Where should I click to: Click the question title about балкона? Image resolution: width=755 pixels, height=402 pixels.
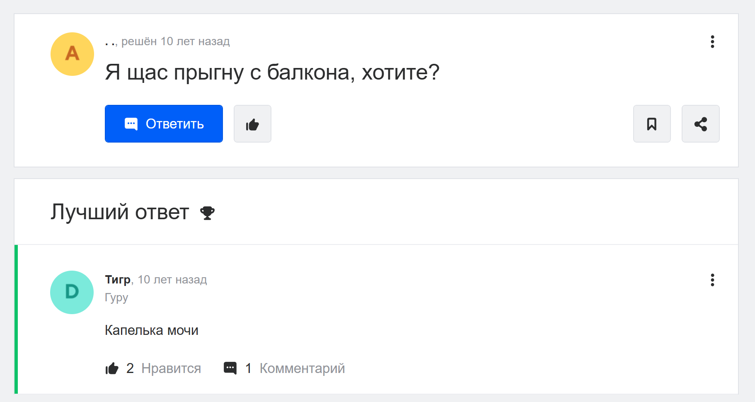(x=272, y=73)
